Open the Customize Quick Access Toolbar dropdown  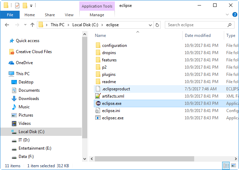pos(31,6)
